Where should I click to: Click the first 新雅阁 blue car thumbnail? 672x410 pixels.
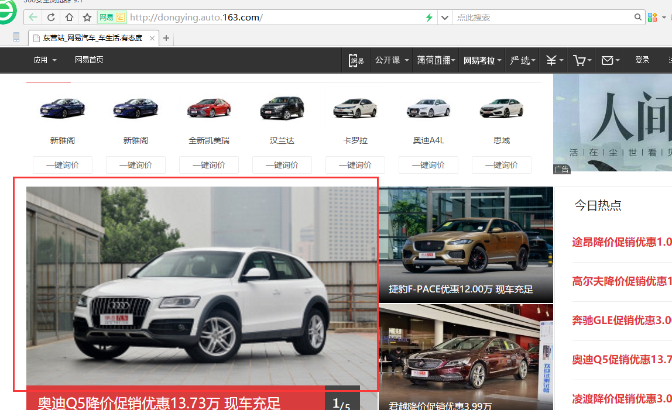(63, 108)
